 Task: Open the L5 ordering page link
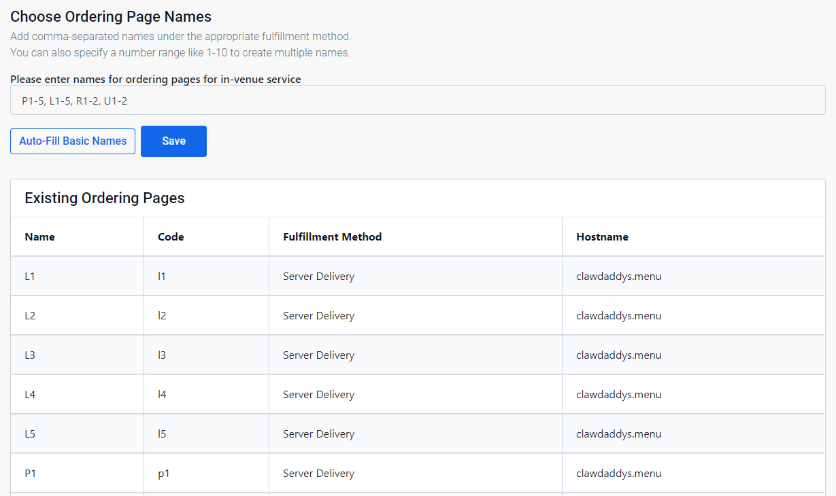click(x=30, y=433)
